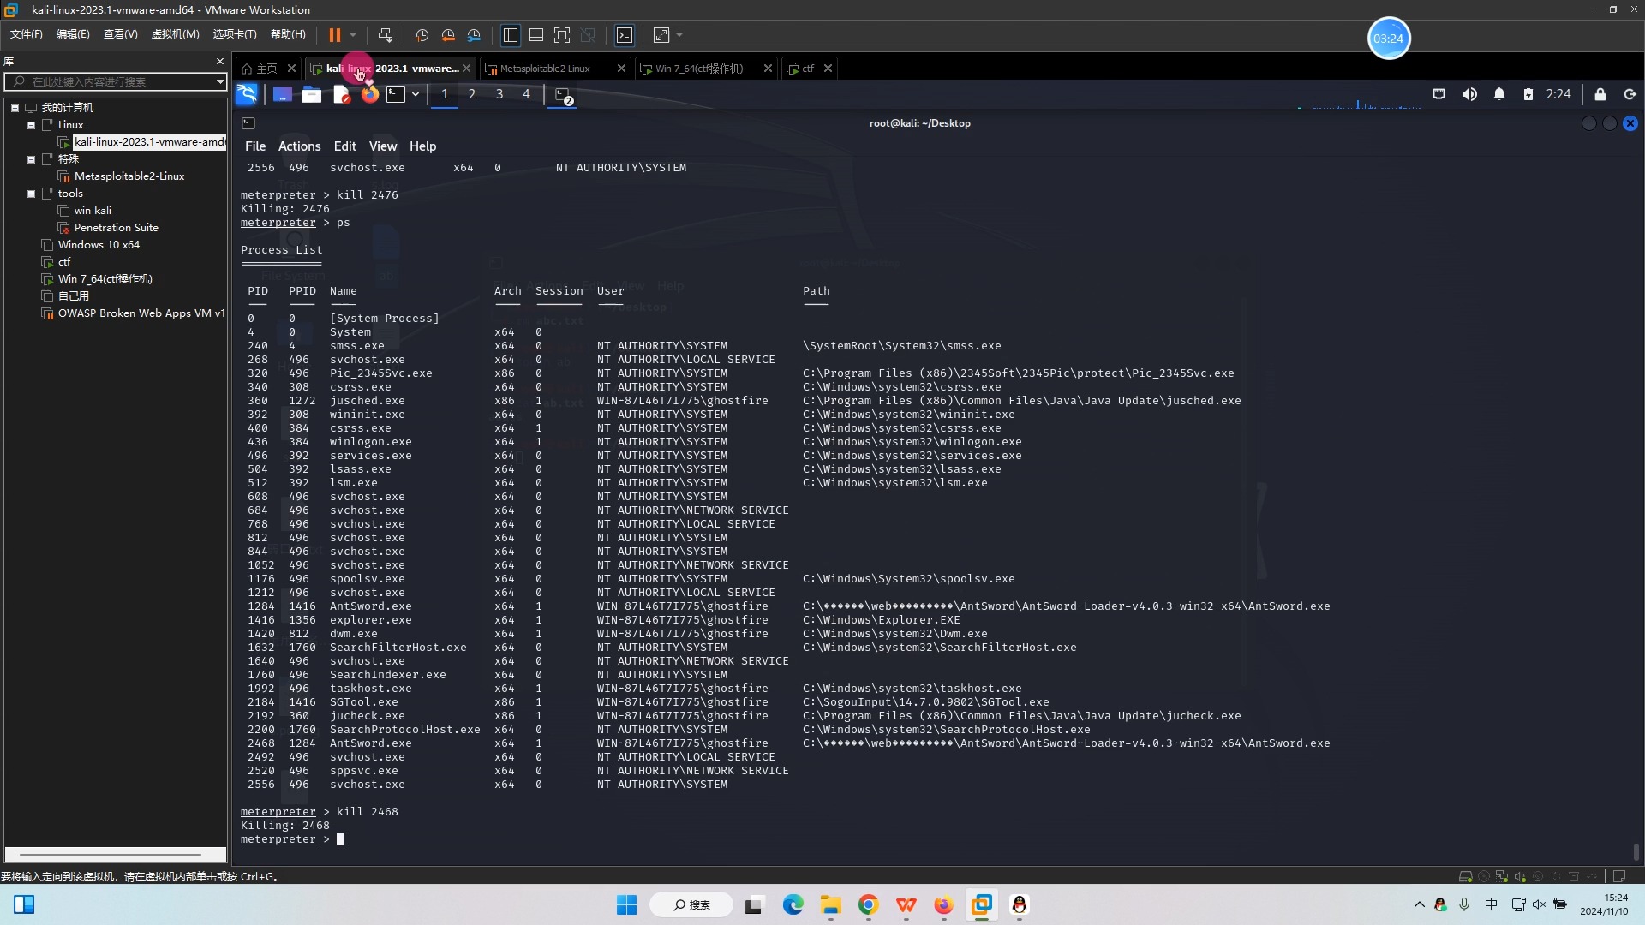This screenshot has width=1645, height=925.
Task: Click the stretch guest display button
Action: (x=661, y=35)
